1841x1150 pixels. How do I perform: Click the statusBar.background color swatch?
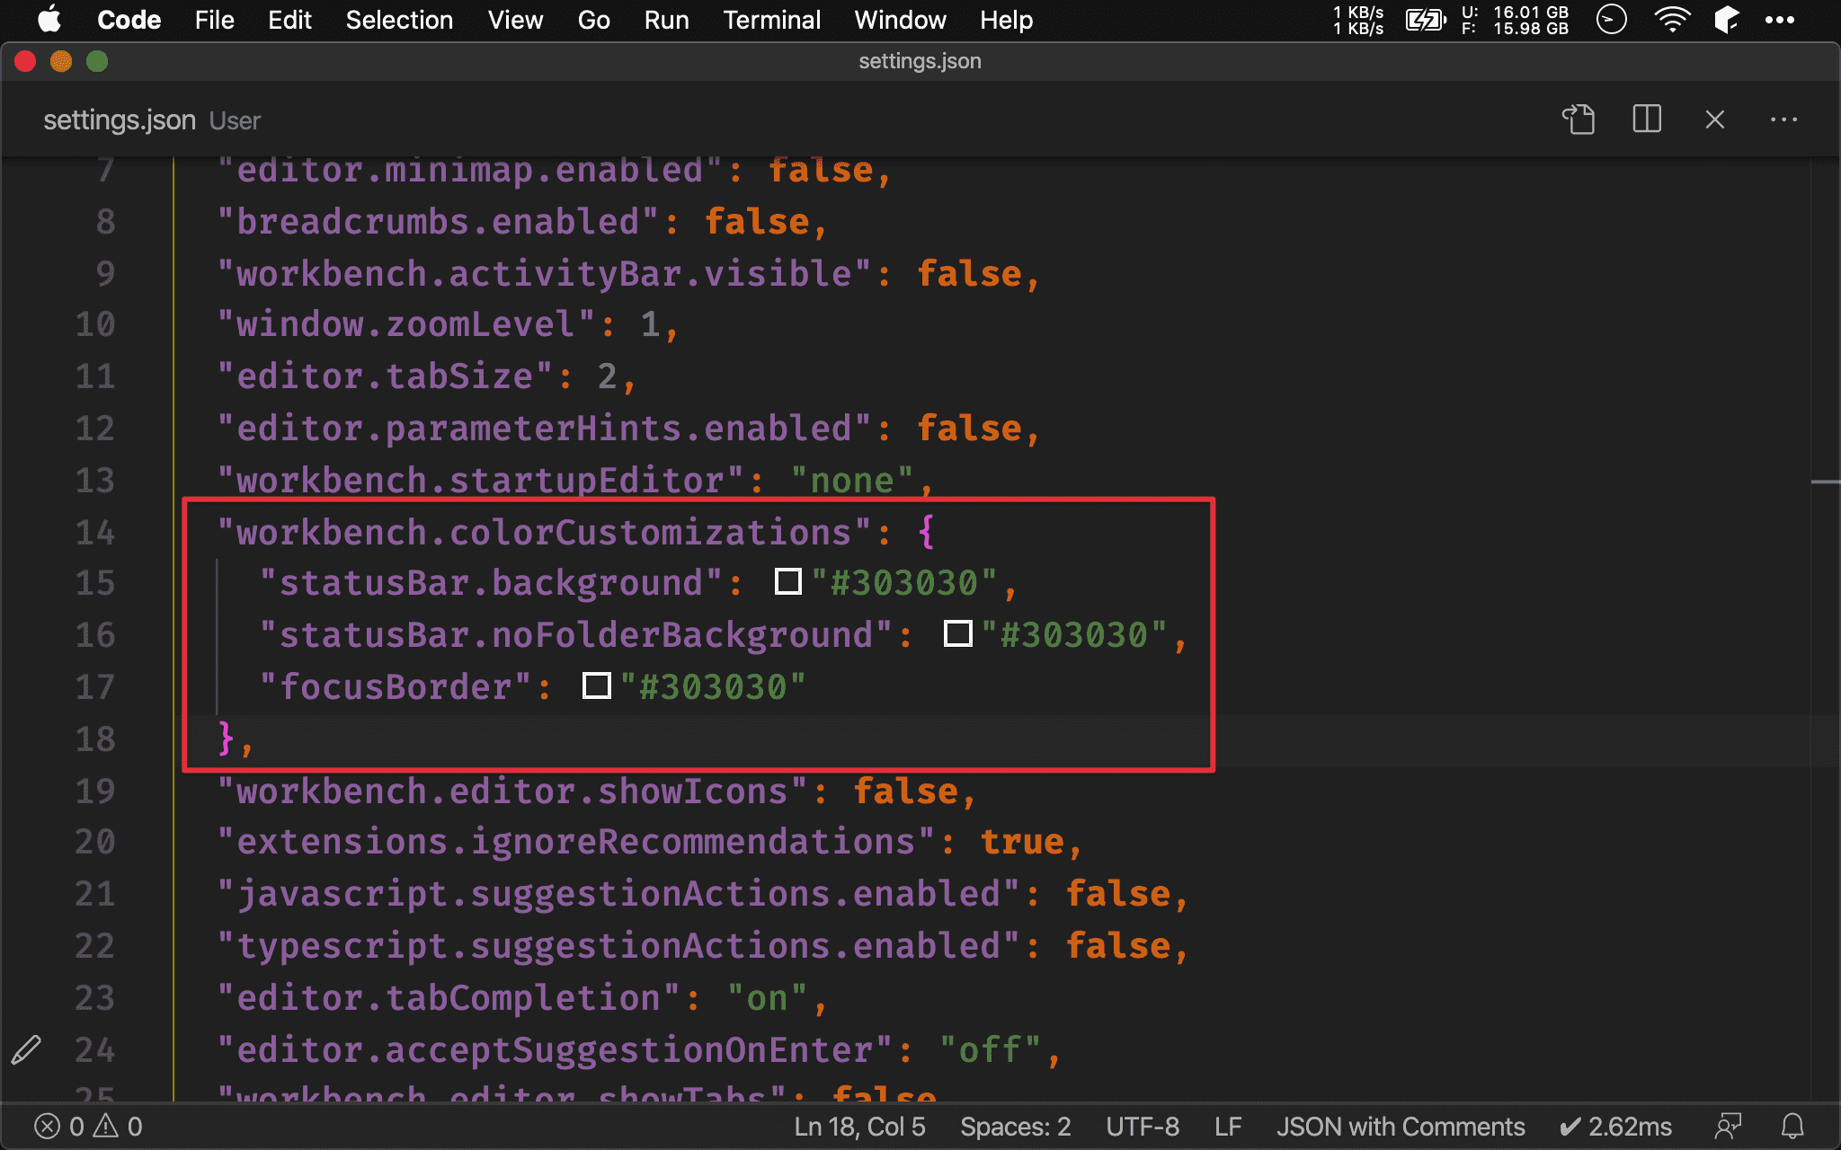coord(782,583)
